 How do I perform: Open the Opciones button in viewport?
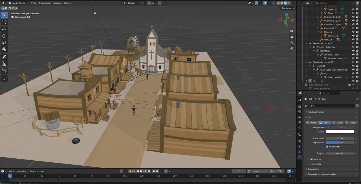[x=288, y=8]
